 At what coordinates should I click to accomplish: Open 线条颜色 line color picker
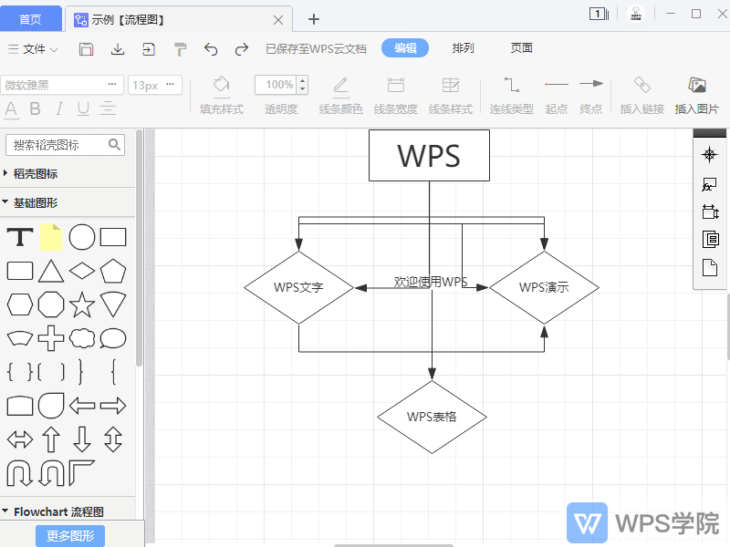[x=340, y=96]
